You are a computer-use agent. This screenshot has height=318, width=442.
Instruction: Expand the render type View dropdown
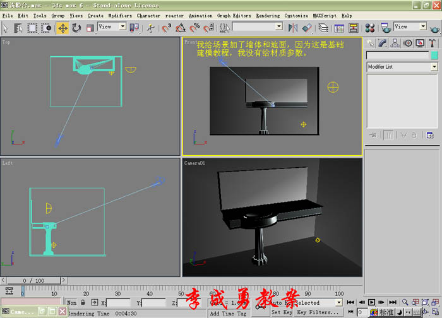422,26
